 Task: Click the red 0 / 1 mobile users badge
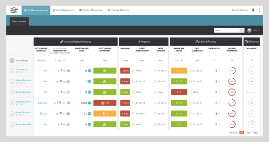coord(179,92)
